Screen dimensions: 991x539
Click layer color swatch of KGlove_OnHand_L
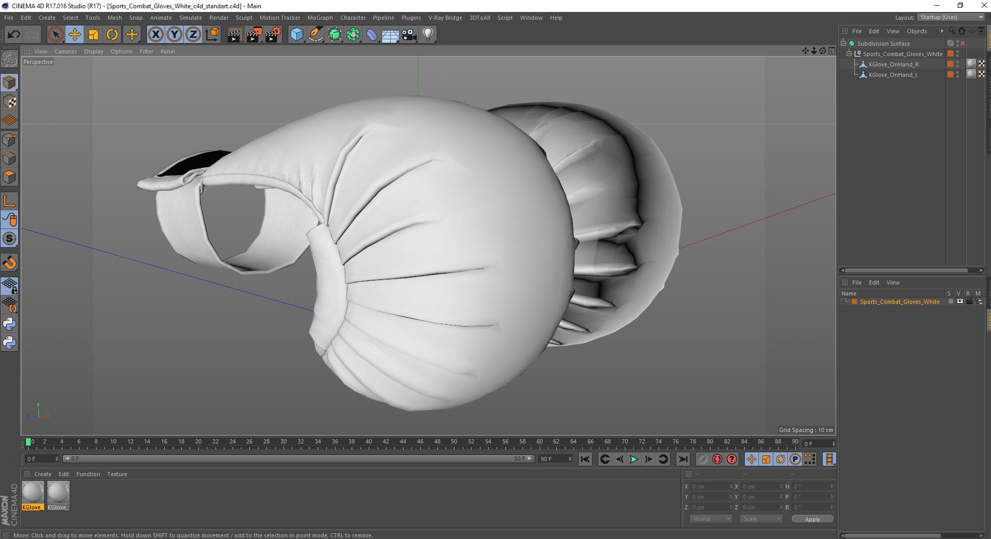pos(950,75)
